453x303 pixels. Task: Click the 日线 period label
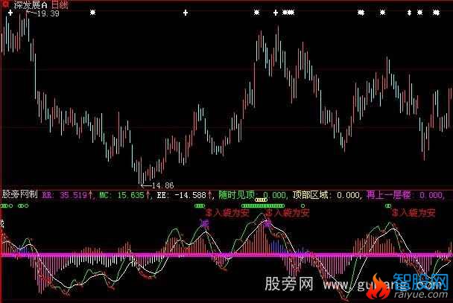60,5
